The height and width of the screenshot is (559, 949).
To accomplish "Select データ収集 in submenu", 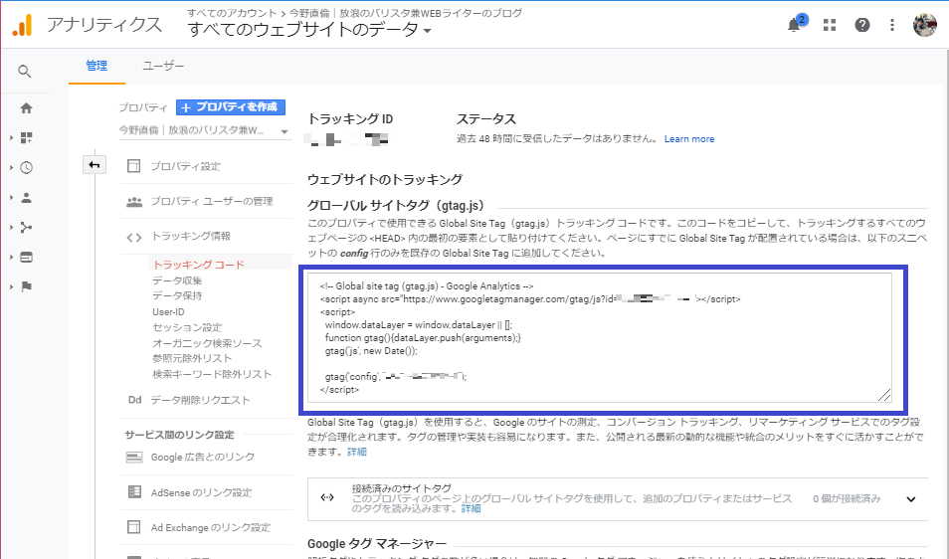I will tap(177, 280).
